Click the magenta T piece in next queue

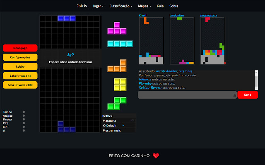[x=117, y=28]
